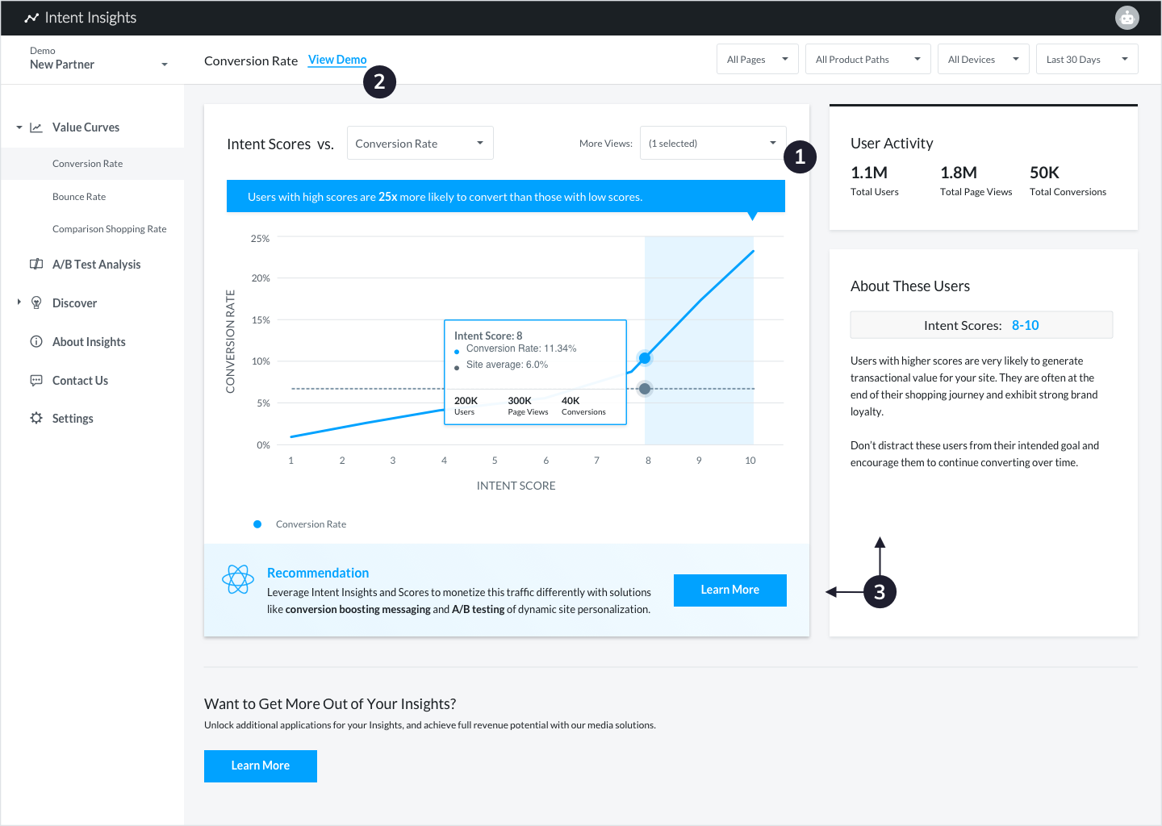Click the Discover lightbulb icon
Viewport: 1162px width, 826px height.
pos(36,303)
